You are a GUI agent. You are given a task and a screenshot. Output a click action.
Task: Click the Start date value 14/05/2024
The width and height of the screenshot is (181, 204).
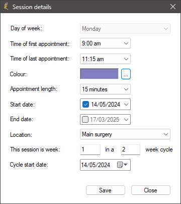coord(106,105)
